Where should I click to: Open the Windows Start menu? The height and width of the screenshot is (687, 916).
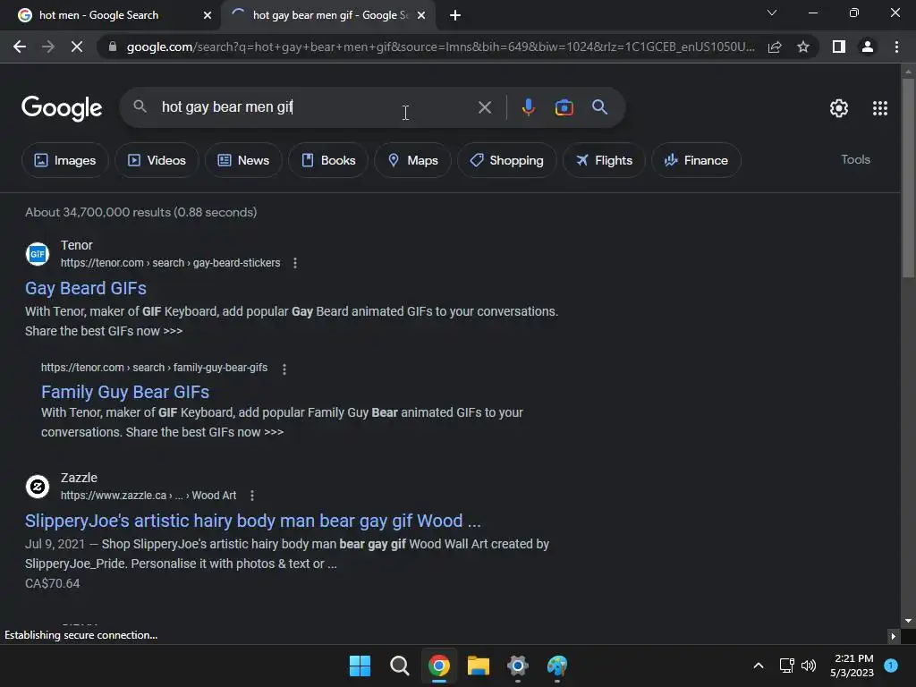[360, 666]
